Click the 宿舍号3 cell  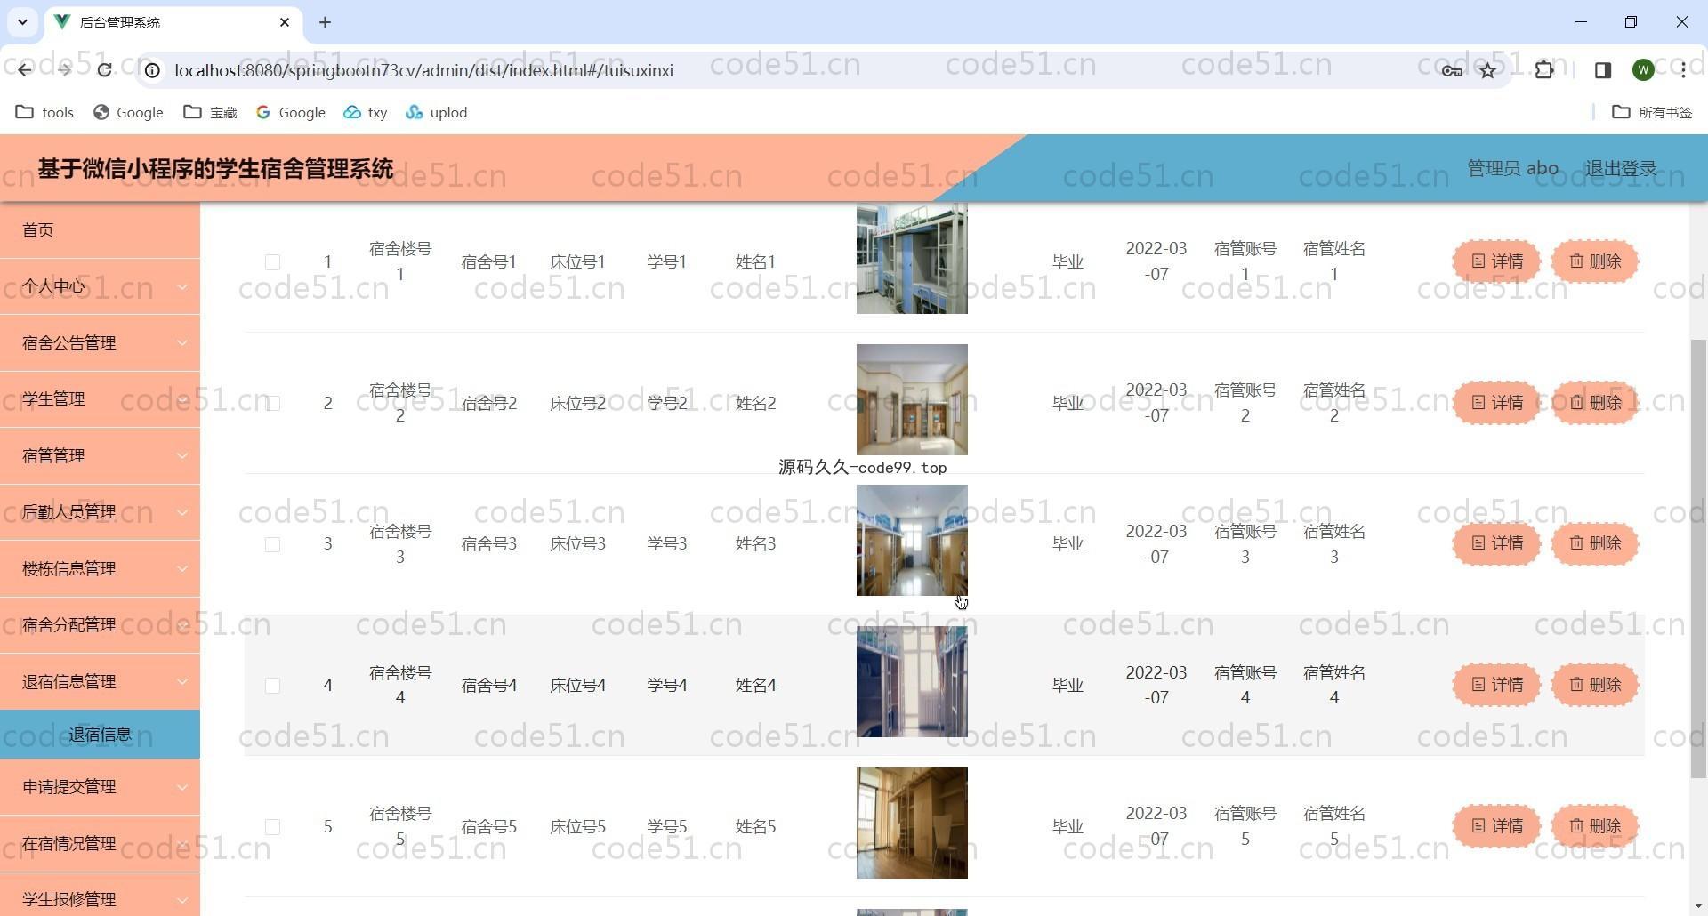click(489, 544)
